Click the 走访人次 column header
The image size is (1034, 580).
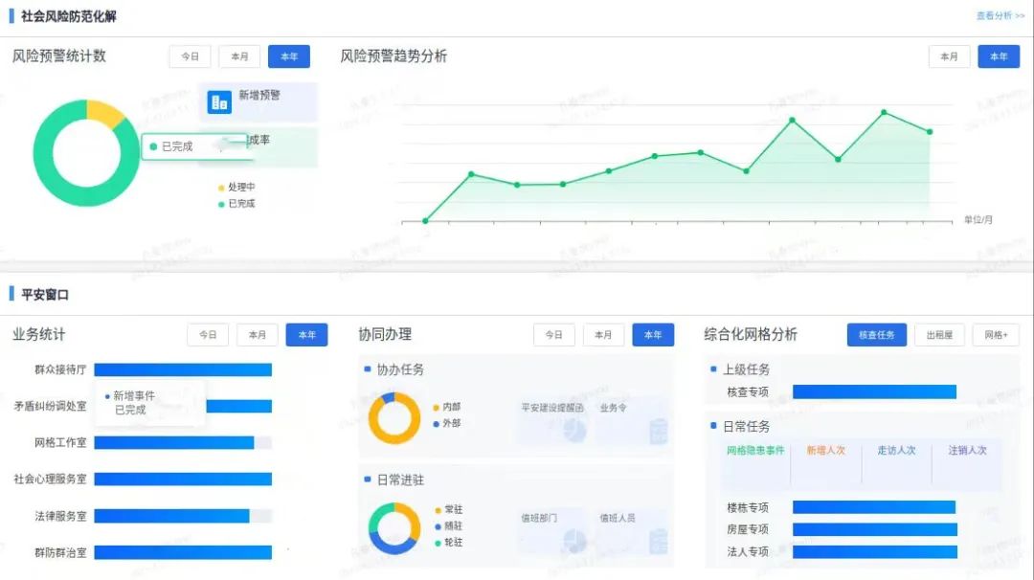click(x=896, y=451)
